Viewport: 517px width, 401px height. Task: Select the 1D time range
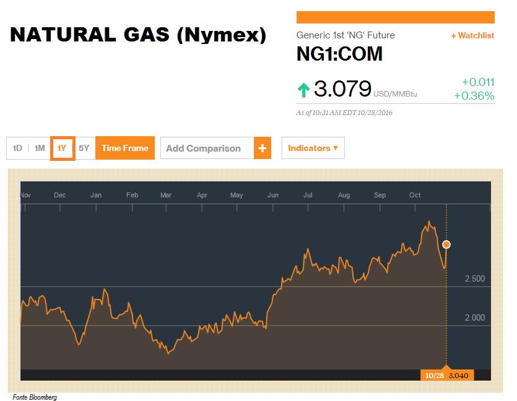coord(17,148)
